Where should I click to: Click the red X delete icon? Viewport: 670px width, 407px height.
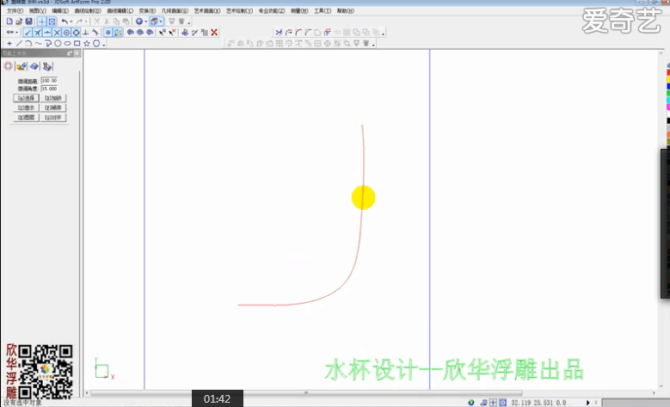(214, 32)
